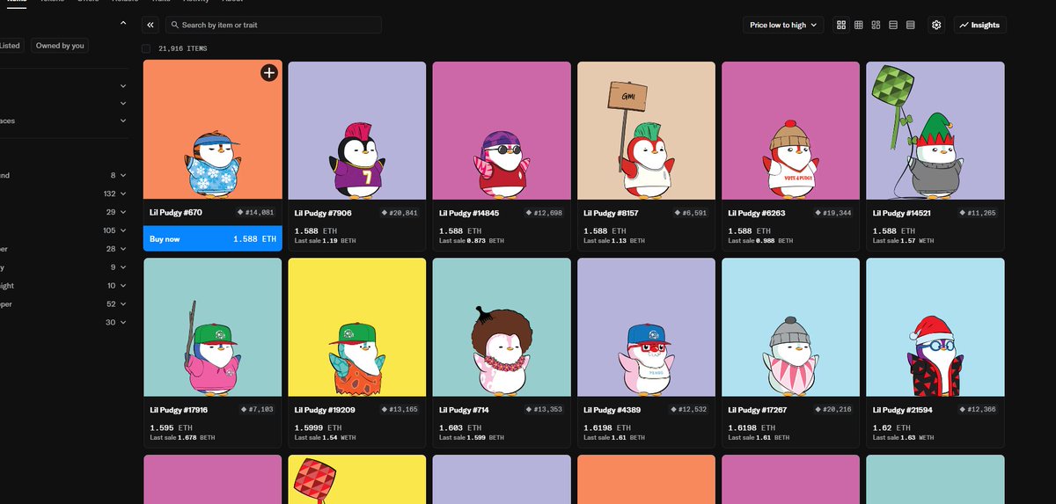Click rarity rank badge #11,265

click(x=978, y=213)
